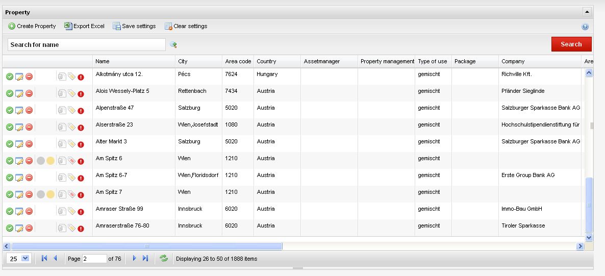Collapse the Property panel
605x276 pixels.
(x=587, y=12)
